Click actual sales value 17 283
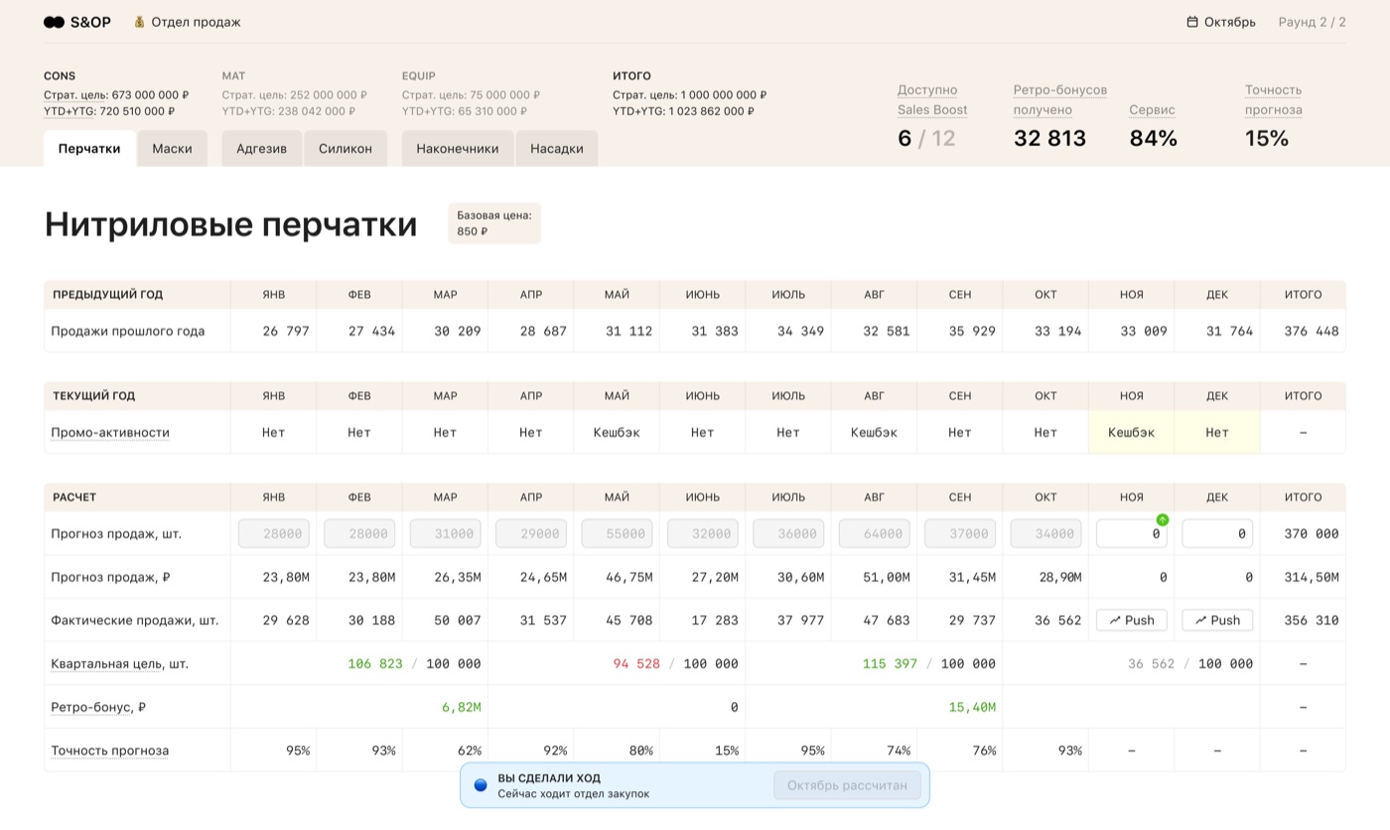The height and width of the screenshot is (830, 1390). 714,621
